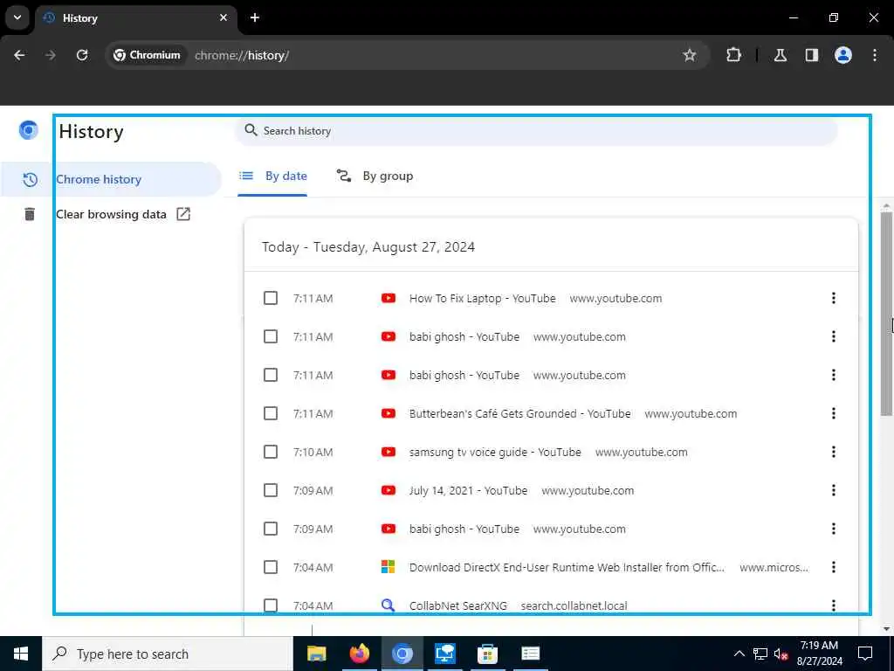This screenshot has height=671, width=894.
Task: Select Chrome history in the sidebar
Action: [x=111, y=179]
